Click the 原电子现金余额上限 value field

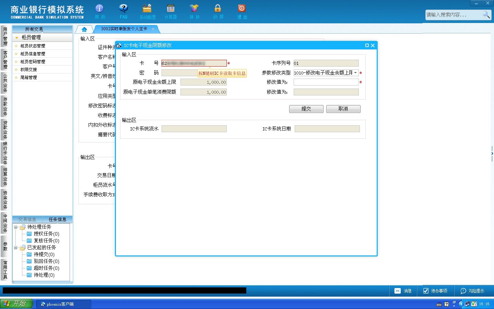tap(204, 82)
